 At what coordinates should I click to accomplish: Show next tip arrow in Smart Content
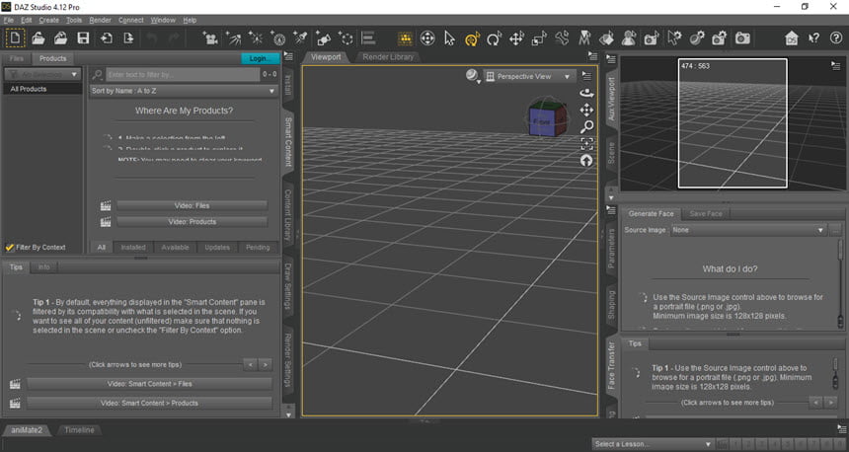tap(266, 365)
